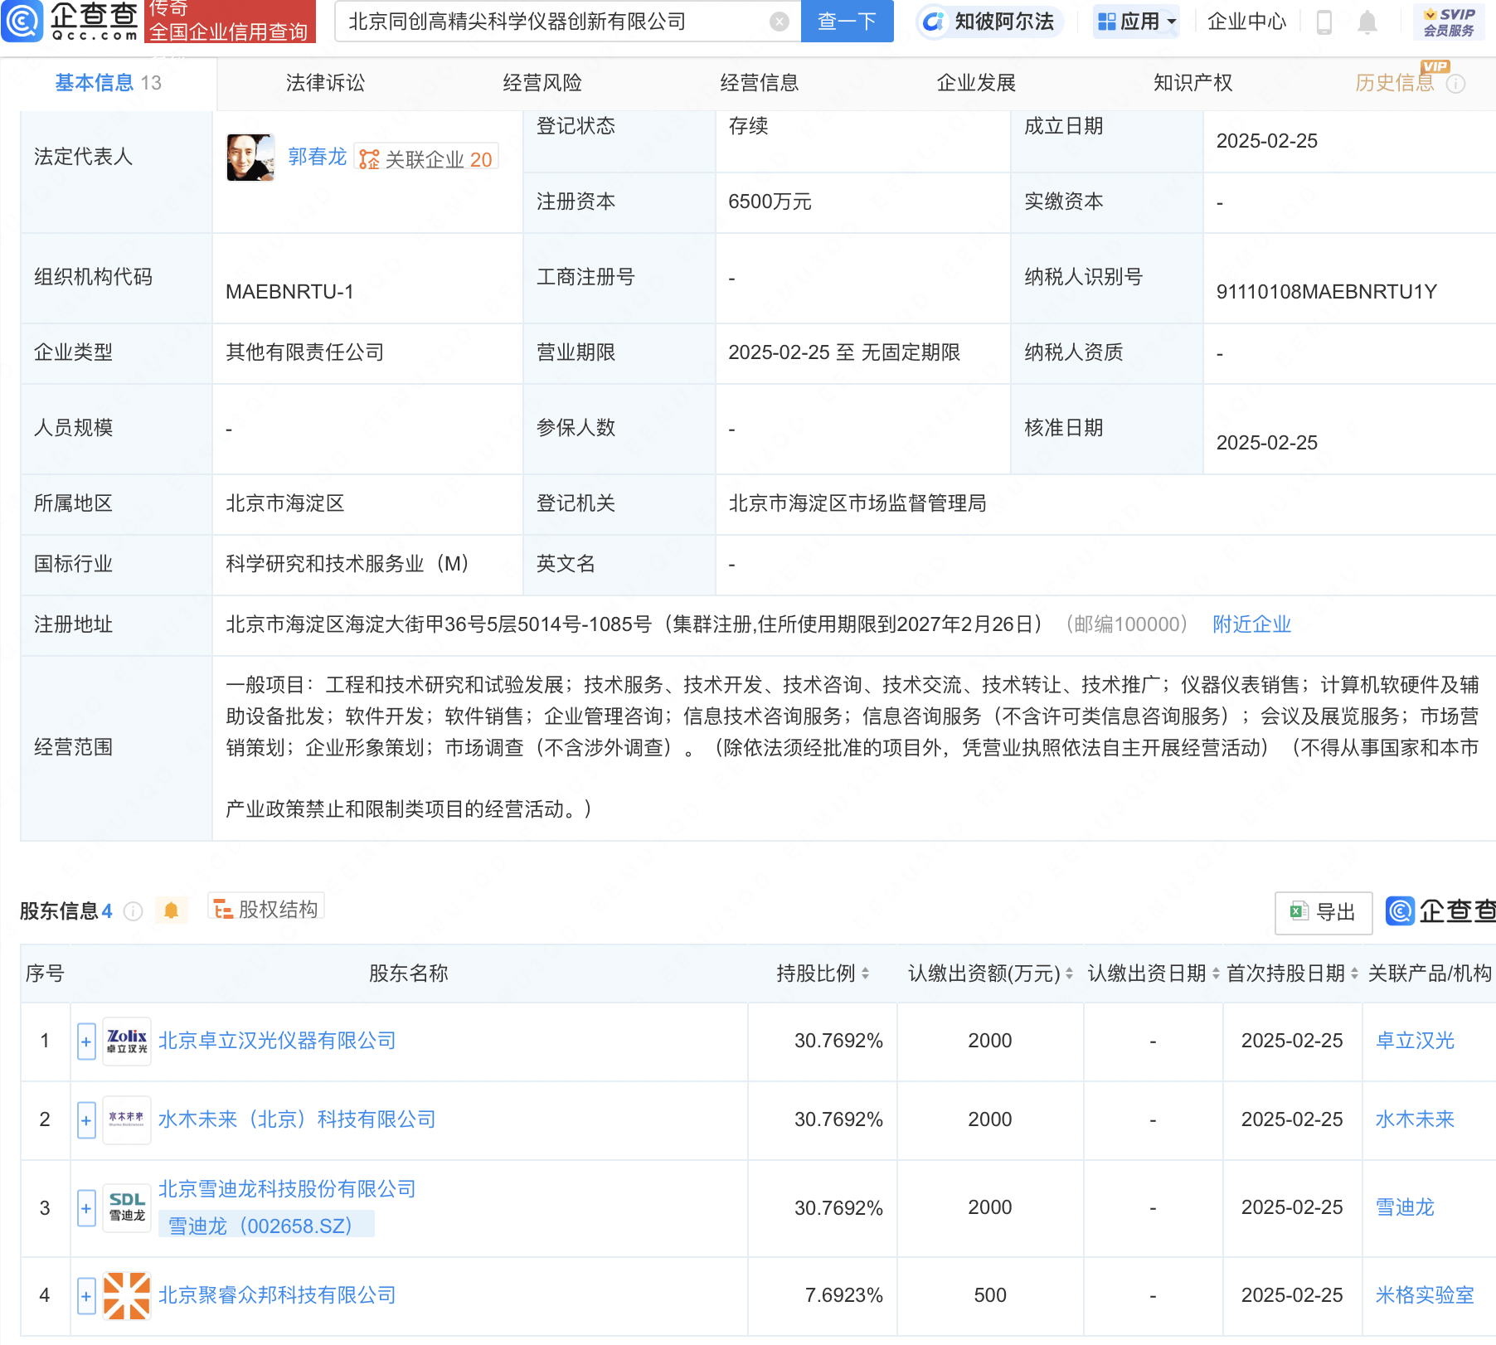Screen dimensions: 1496x1345
Task: Open 水木未来（北京）科技有限公司 link
Action: coord(297,1119)
